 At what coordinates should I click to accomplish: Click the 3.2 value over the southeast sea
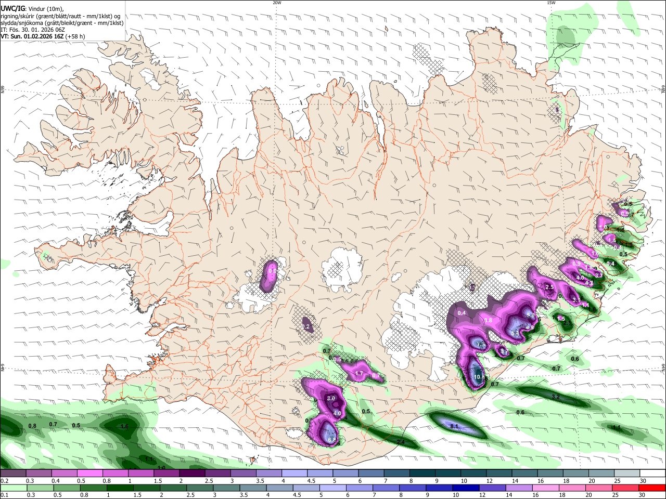(555, 397)
